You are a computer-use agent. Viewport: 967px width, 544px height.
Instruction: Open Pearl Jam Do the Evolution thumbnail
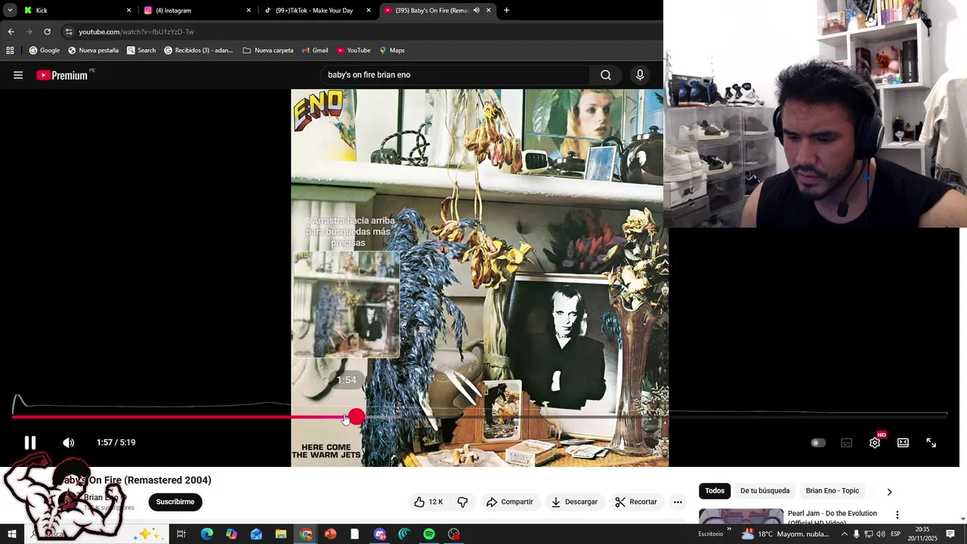741,516
